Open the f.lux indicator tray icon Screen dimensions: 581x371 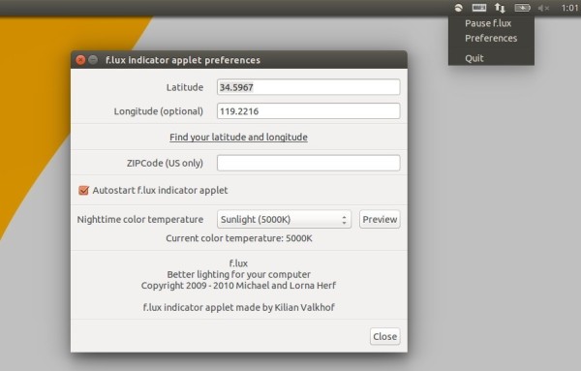pos(459,8)
